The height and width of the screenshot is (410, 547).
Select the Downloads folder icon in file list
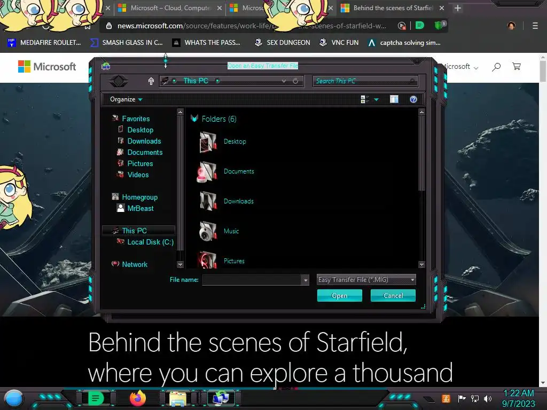(x=208, y=201)
